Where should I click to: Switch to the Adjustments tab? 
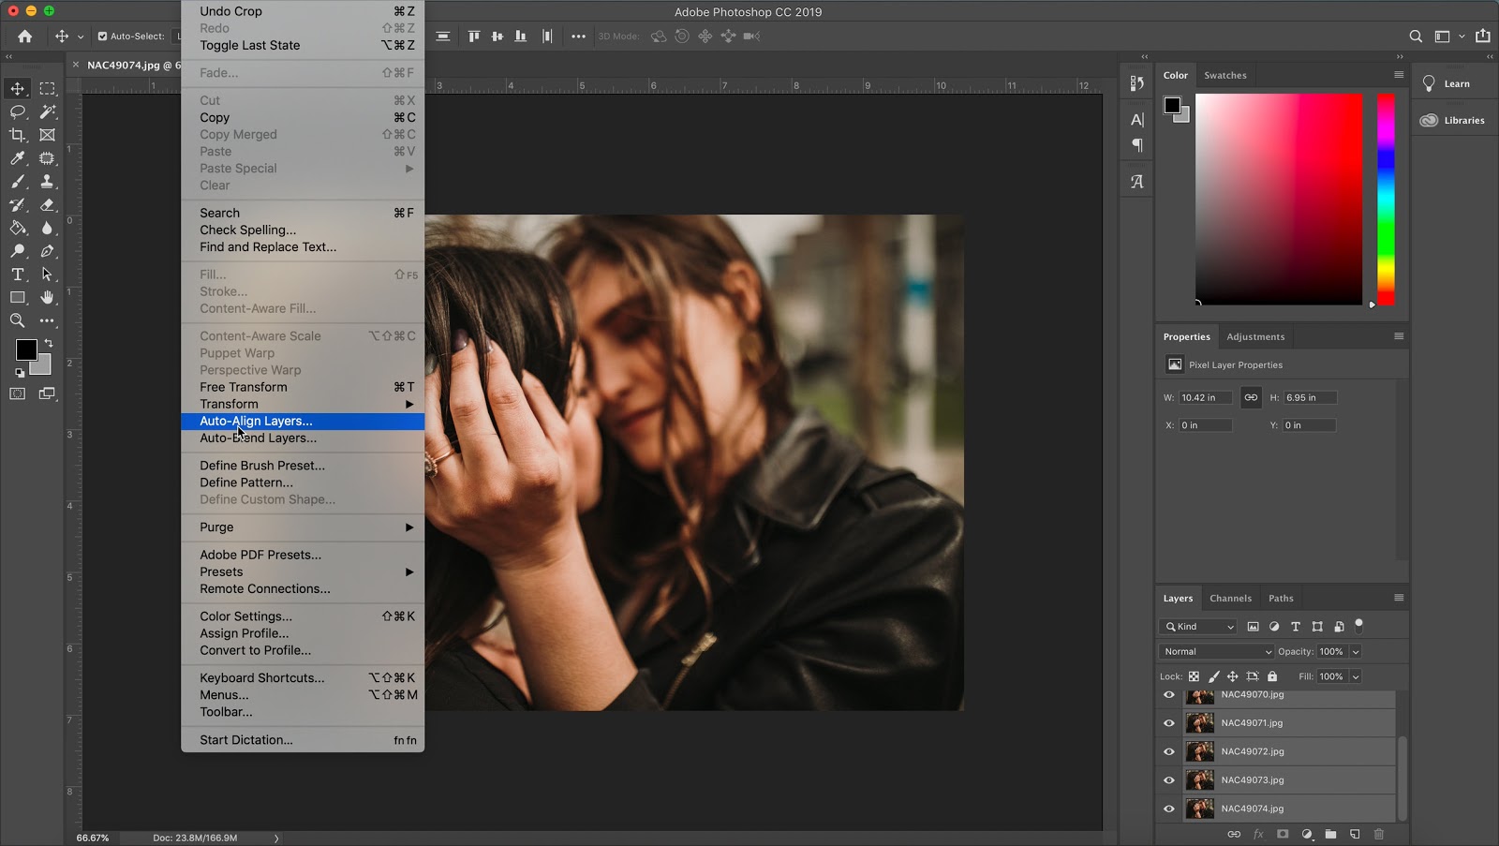[x=1255, y=336]
